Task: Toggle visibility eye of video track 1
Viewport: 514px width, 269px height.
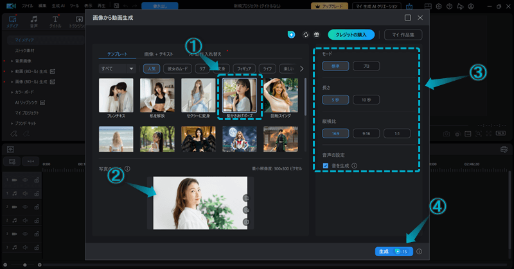Action: (25, 180)
